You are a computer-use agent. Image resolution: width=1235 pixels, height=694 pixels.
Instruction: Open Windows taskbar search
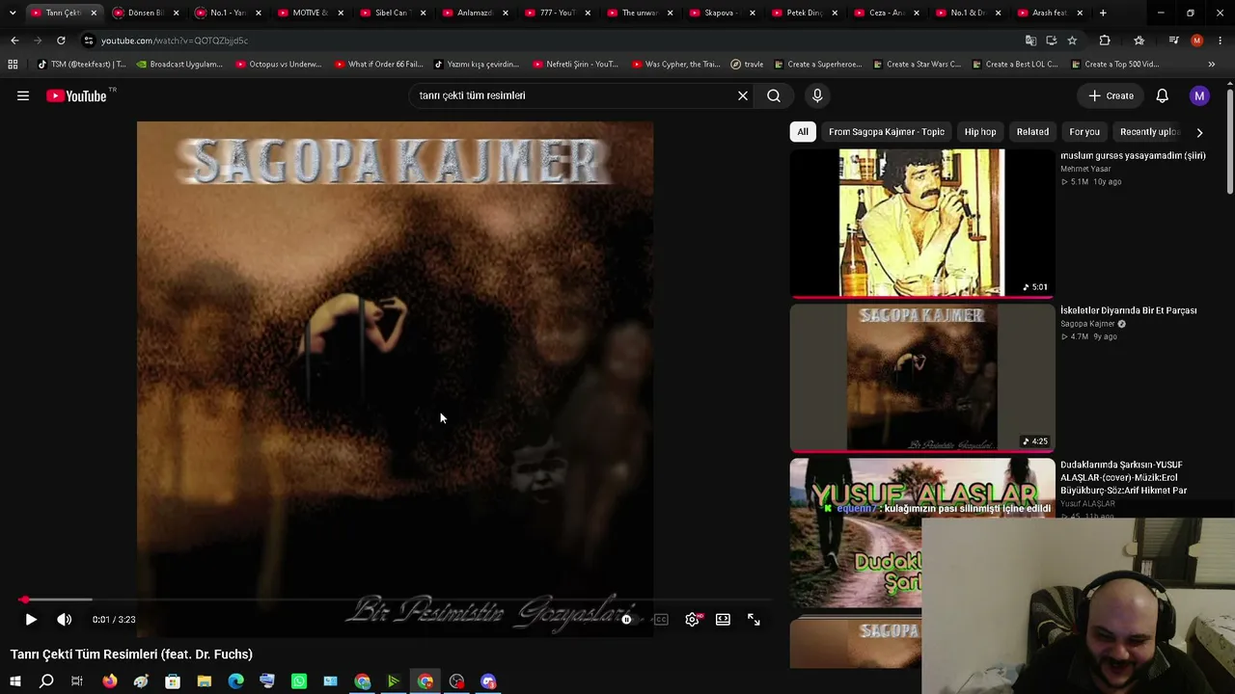46,681
